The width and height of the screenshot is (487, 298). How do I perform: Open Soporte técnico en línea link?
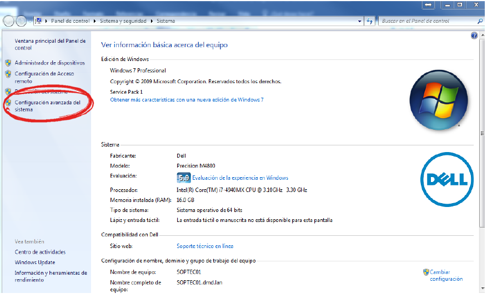coord(205,246)
